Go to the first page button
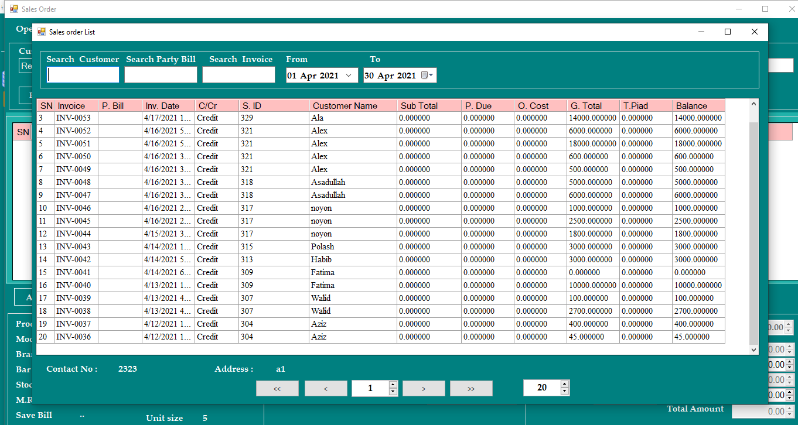 pyautogui.click(x=277, y=388)
